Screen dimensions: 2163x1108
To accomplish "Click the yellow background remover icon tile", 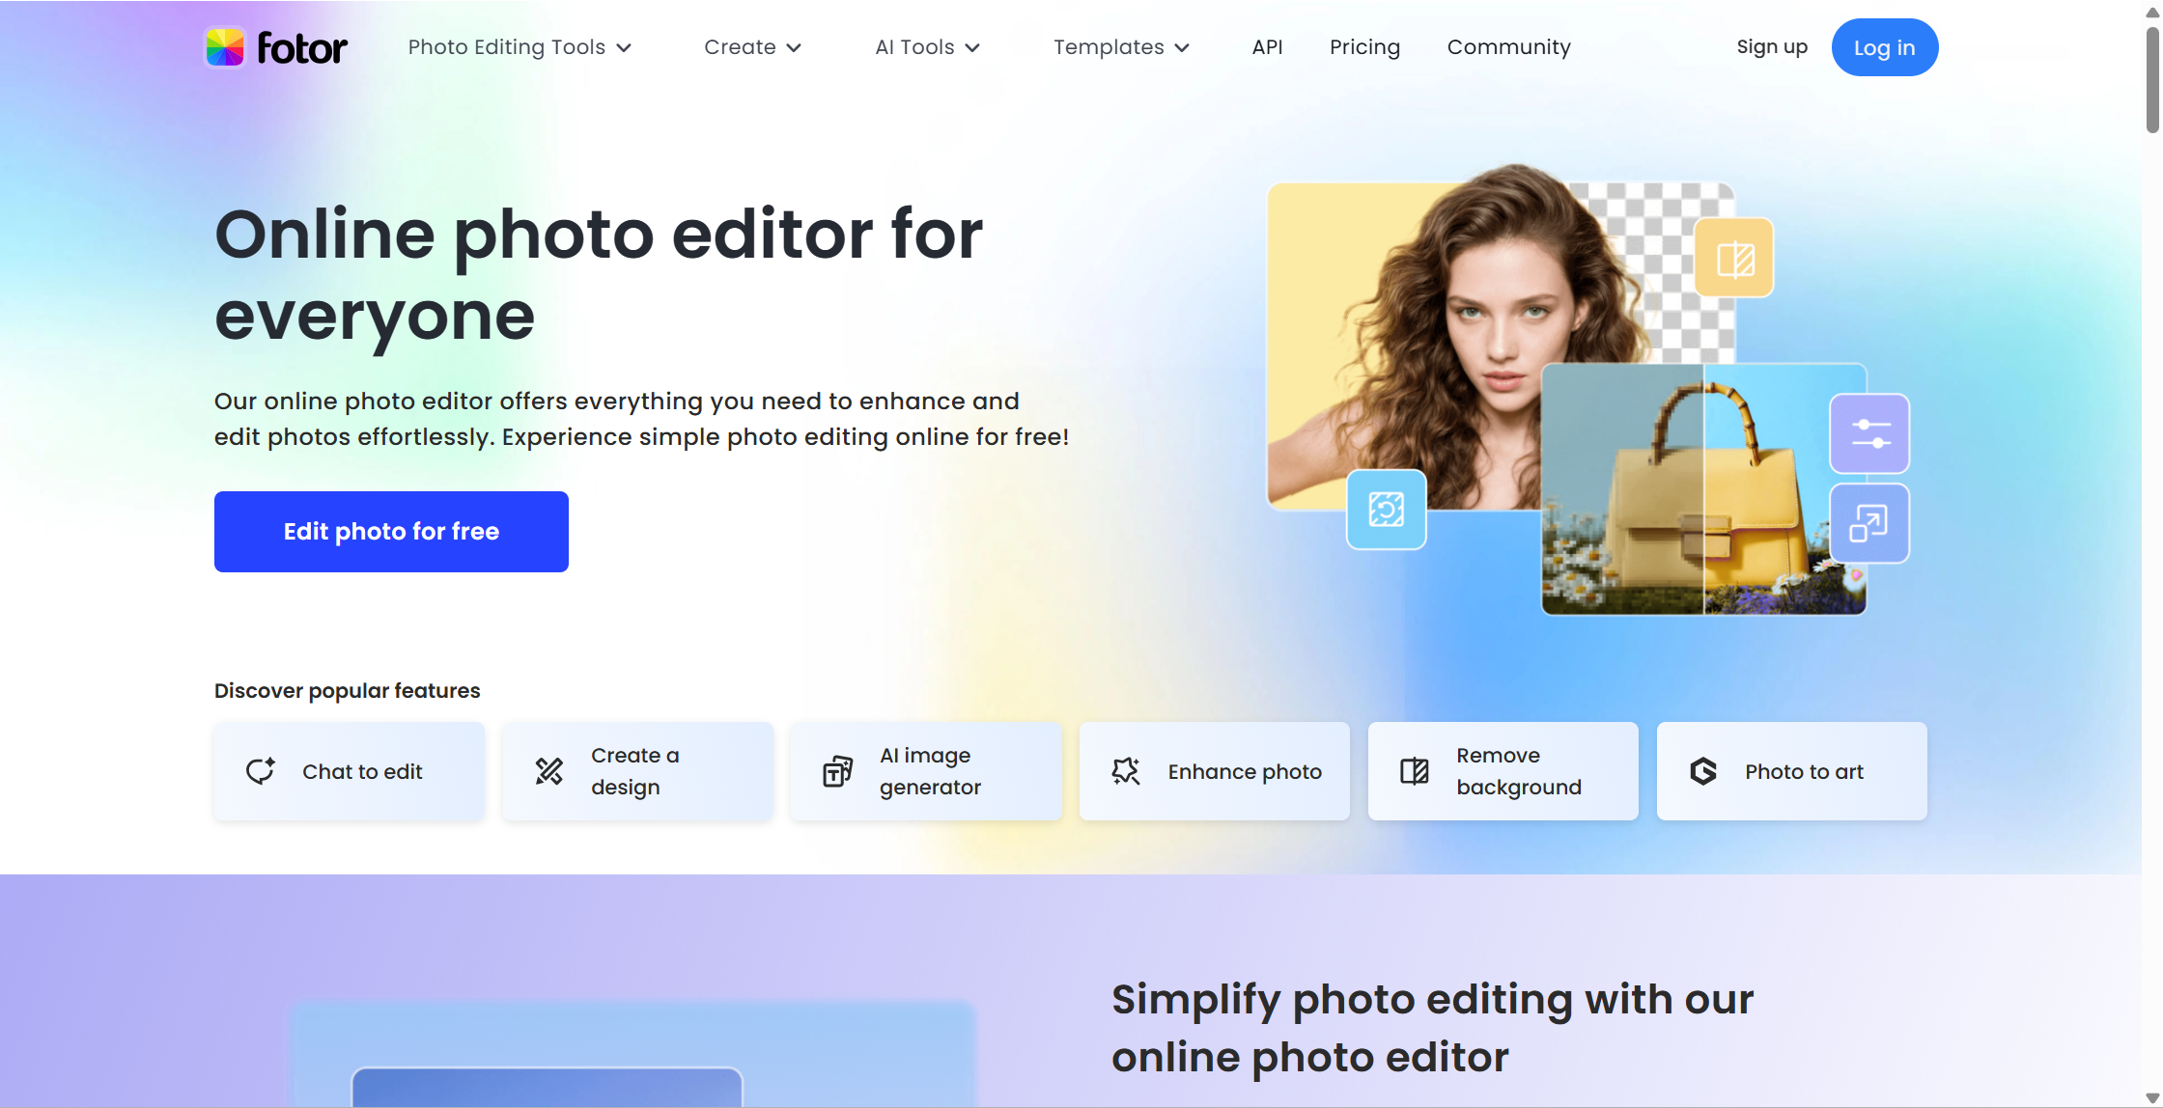I will click(1734, 258).
